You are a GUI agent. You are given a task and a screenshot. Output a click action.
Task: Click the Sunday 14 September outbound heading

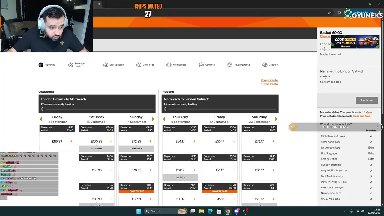136,119
